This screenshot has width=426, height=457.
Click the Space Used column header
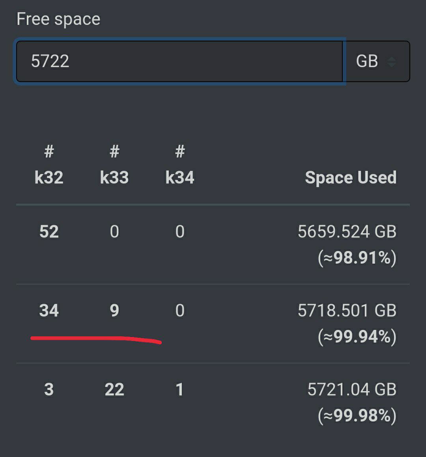coord(351,178)
